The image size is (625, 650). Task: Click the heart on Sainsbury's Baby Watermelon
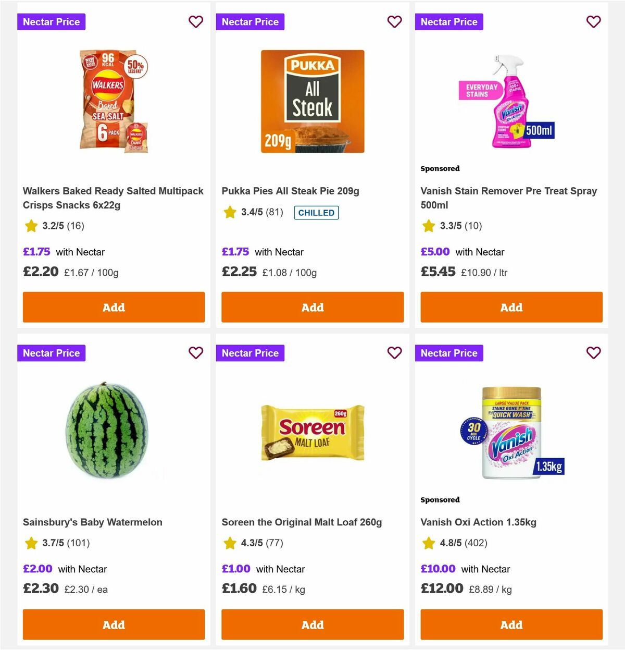[x=196, y=353]
